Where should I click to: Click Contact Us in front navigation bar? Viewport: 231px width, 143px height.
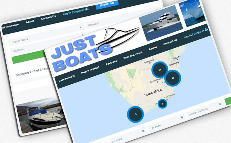170,43
